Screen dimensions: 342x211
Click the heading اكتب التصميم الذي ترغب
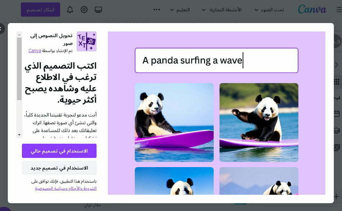60,83
